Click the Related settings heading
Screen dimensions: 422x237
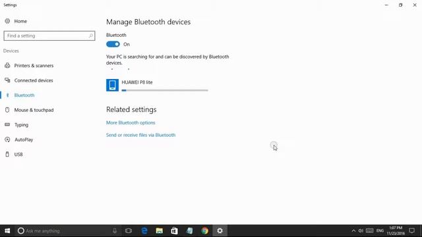[131, 109]
